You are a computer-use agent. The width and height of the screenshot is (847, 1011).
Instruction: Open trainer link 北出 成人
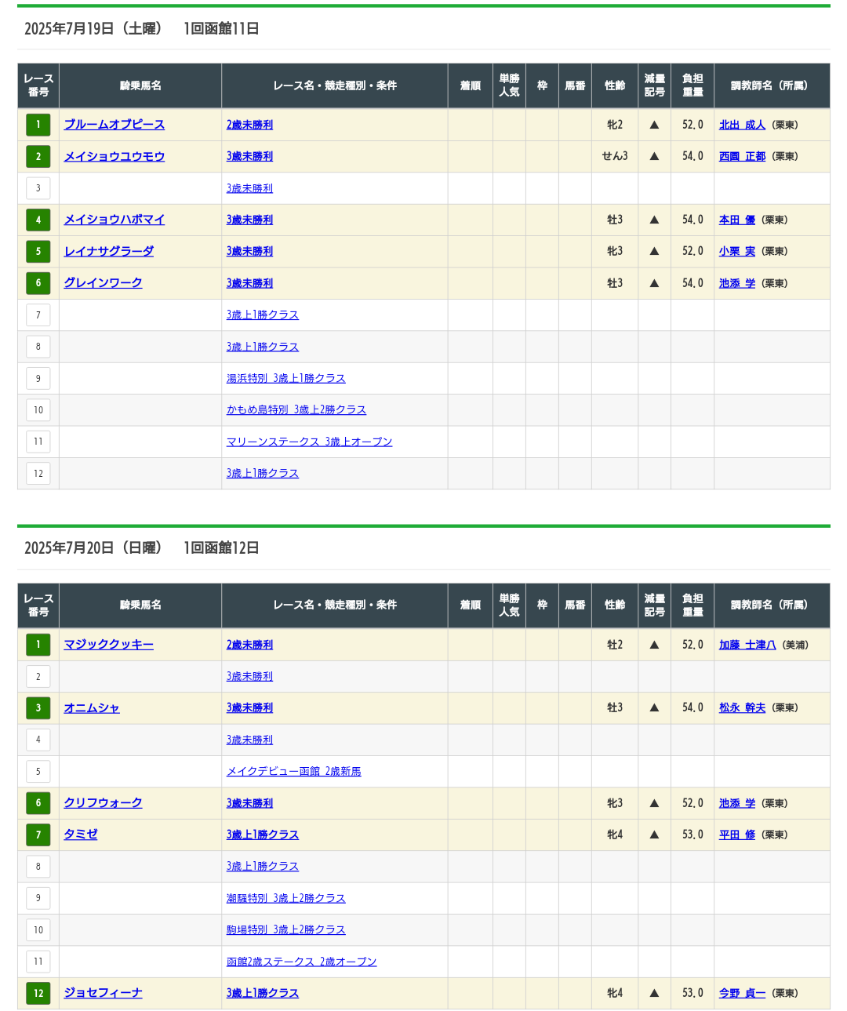742,125
